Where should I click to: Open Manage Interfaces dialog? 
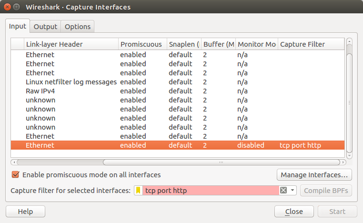pyautogui.click(x=314, y=175)
